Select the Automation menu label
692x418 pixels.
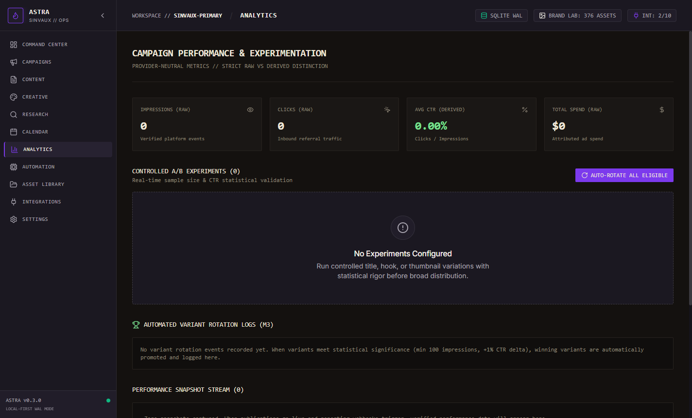click(38, 167)
